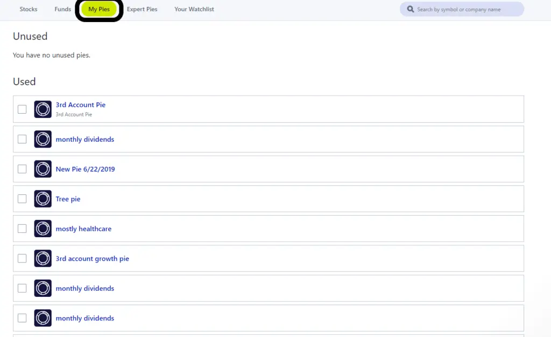This screenshot has width=551, height=337.
Task: Open the Stocks tab
Action: (x=29, y=9)
